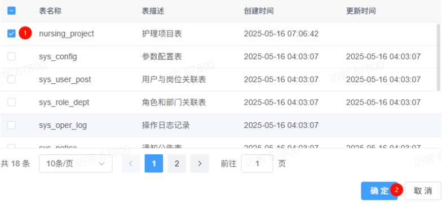Click the 创建时间 column header
The height and width of the screenshot is (205, 442).
click(258, 11)
